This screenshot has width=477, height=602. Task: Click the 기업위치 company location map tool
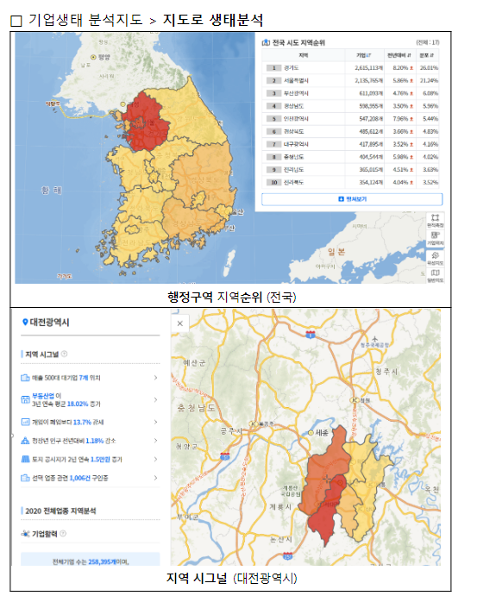tap(435, 238)
